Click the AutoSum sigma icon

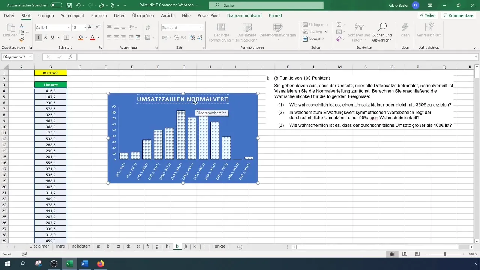(339, 24)
